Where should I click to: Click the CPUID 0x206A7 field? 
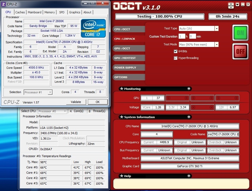72,149
